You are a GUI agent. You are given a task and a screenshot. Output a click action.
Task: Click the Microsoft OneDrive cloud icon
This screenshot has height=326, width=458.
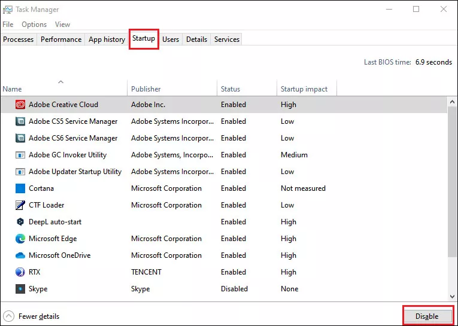(20, 255)
